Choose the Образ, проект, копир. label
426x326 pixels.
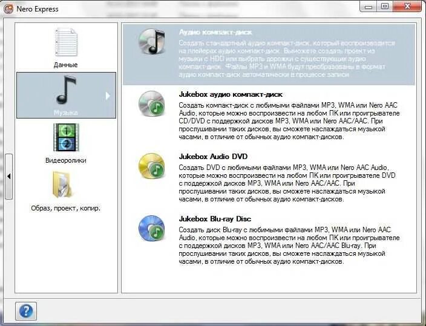[x=66, y=209]
